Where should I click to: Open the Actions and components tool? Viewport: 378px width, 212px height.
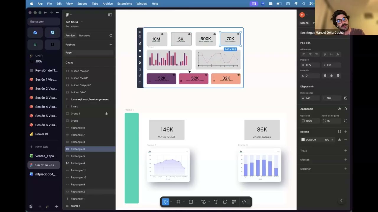pos(234,202)
